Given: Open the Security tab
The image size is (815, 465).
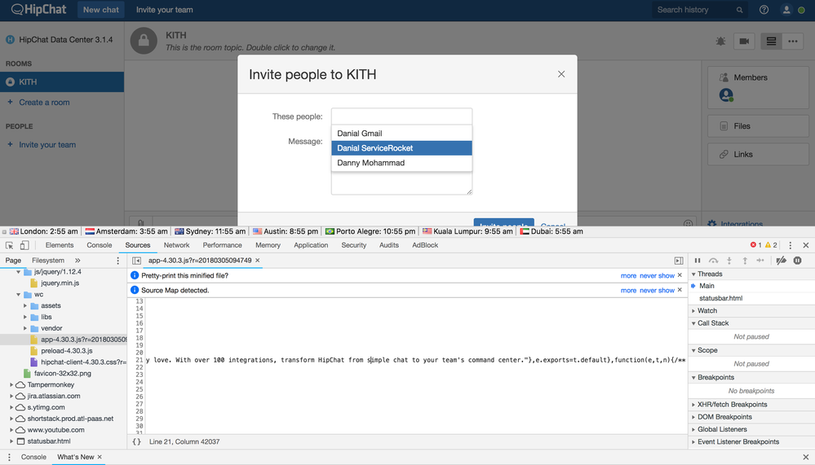Looking at the screenshot, I should tap(354, 245).
